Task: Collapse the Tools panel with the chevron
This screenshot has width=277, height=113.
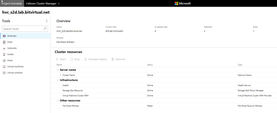Action: point(47,21)
